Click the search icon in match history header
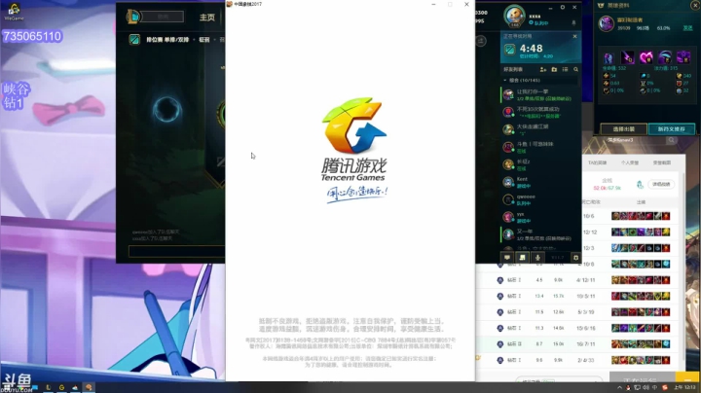The height and width of the screenshot is (393, 701). coord(671,141)
